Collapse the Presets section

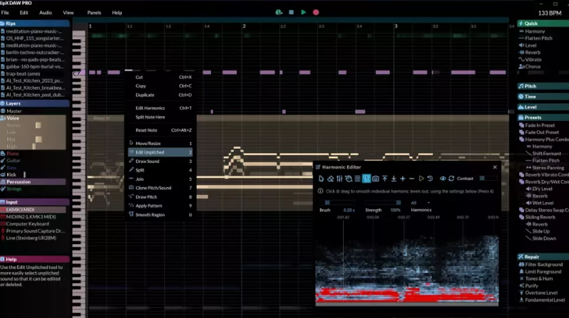543,117
